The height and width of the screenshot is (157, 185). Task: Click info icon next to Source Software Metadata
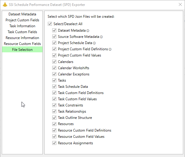(x=101, y=37)
